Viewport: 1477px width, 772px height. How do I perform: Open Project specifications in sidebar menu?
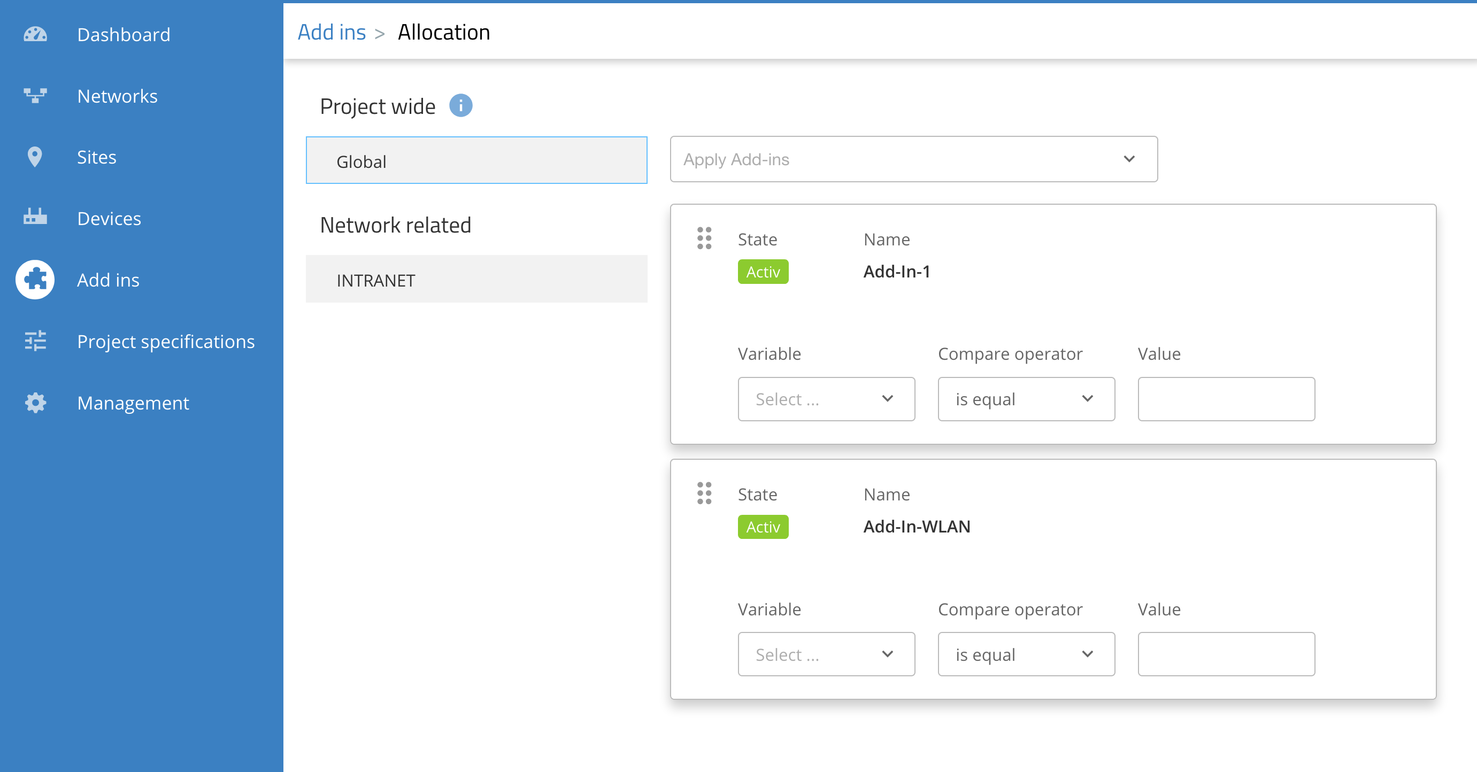(166, 341)
